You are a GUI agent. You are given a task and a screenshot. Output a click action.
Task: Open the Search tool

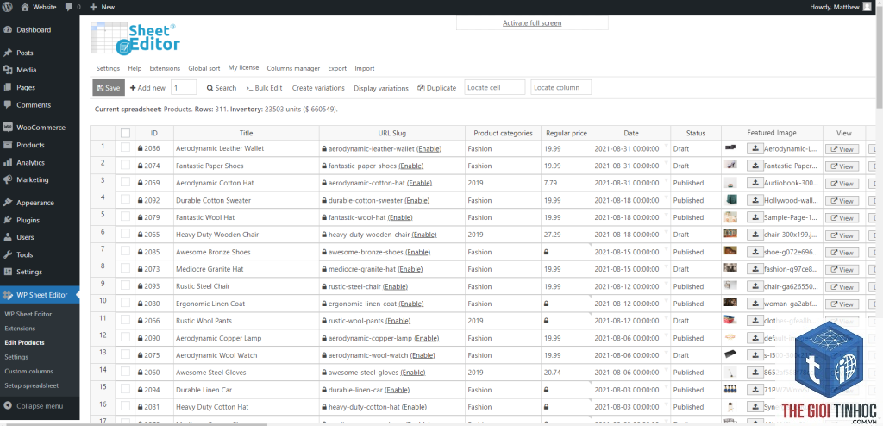pyautogui.click(x=222, y=88)
